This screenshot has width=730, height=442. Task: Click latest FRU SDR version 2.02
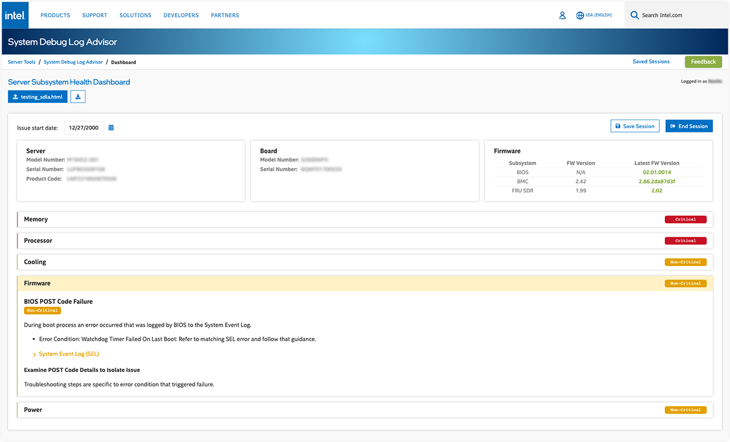[656, 191]
